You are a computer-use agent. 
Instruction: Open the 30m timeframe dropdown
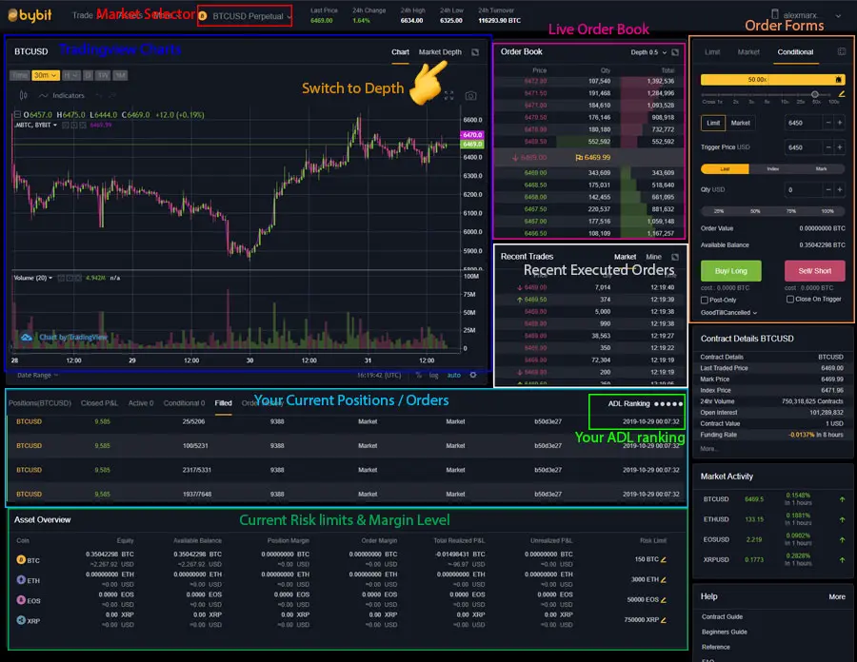click(46, 75)
